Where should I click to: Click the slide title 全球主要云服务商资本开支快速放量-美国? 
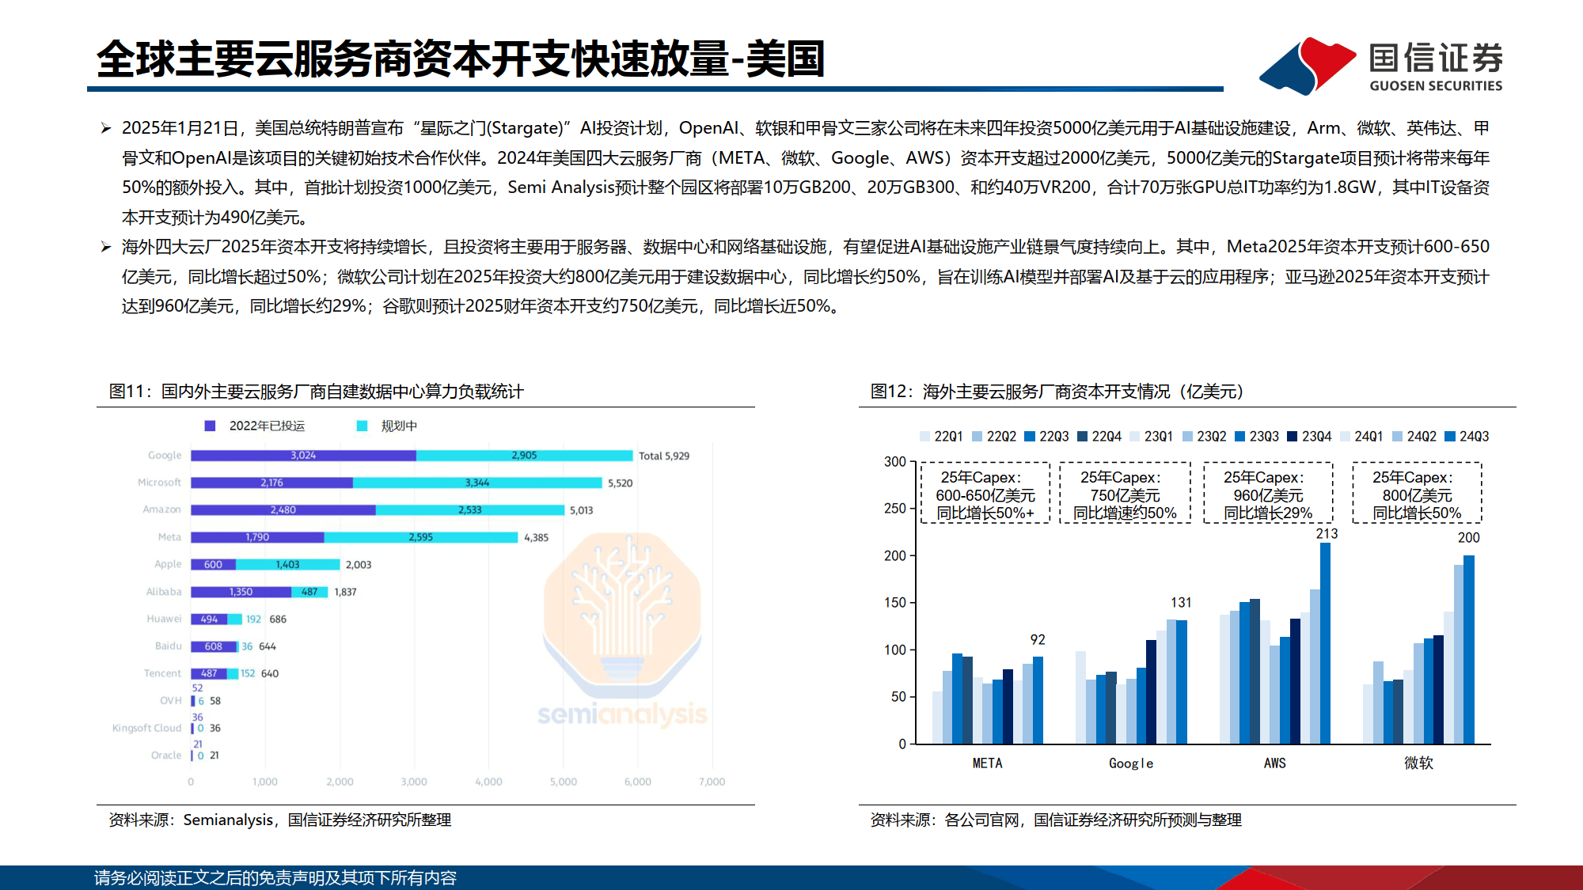pos(461,59)
